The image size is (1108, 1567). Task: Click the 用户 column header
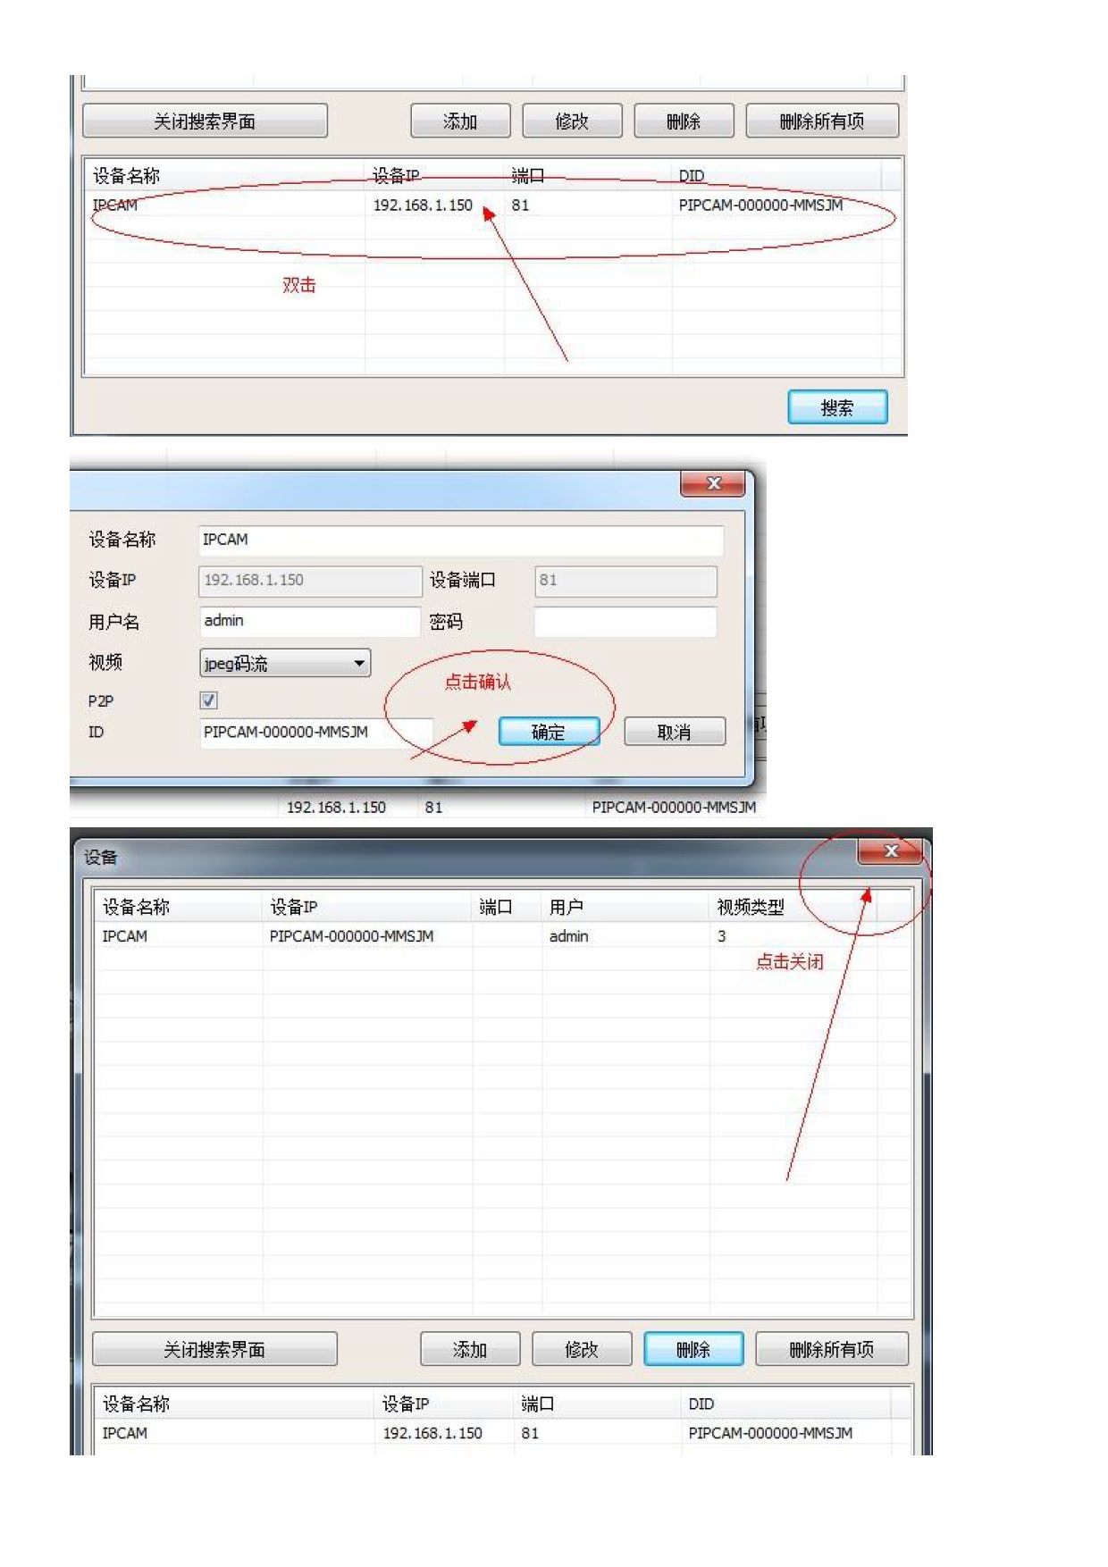click(x=566, y=908)
